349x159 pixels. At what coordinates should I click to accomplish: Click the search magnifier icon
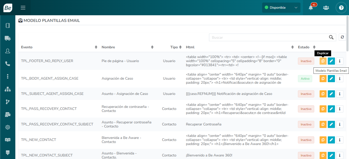(x=331, y=37)
